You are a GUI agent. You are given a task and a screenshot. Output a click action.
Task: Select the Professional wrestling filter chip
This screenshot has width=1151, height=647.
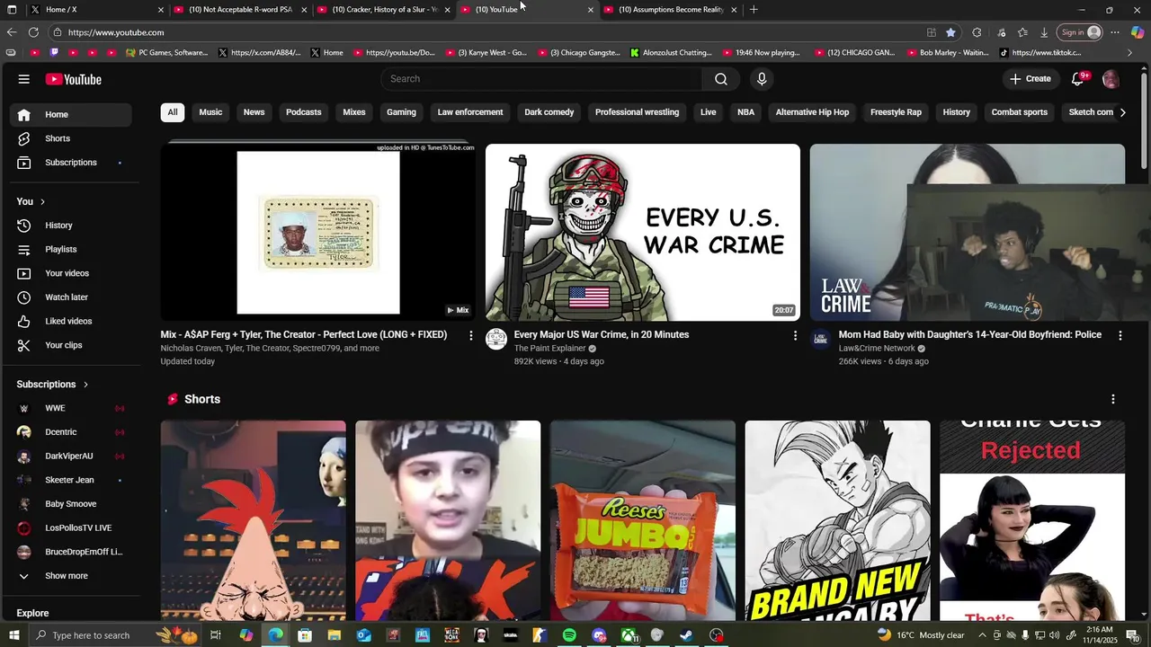click(x=637, y=112)
